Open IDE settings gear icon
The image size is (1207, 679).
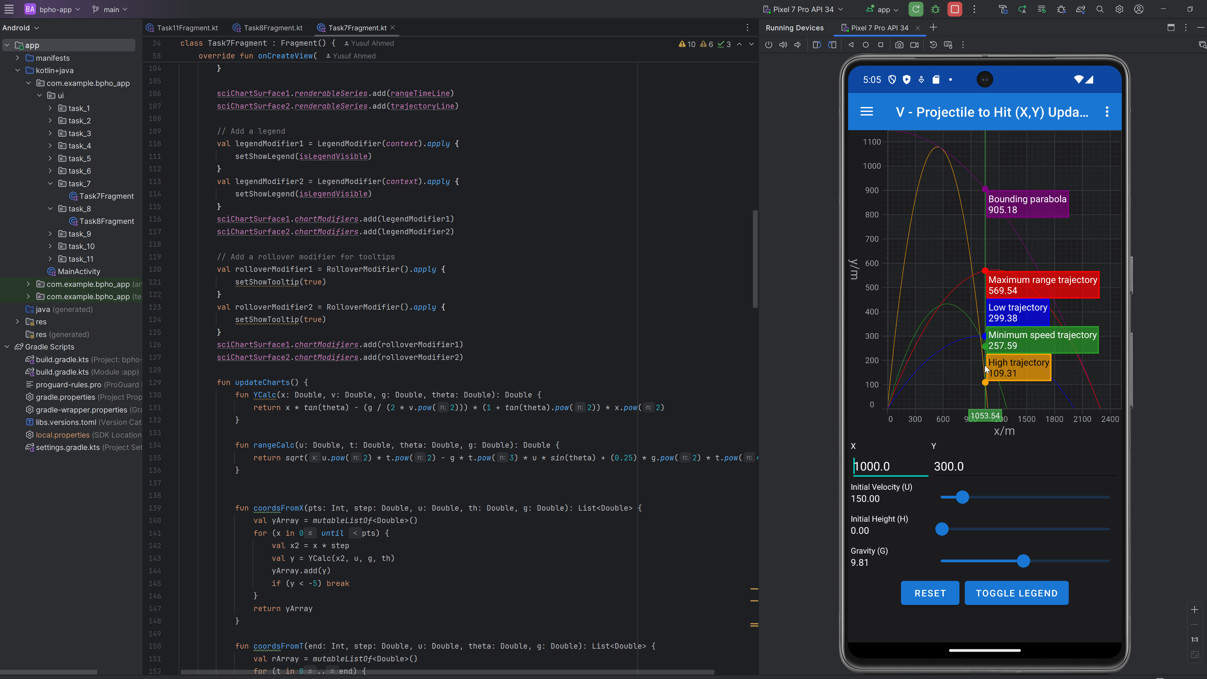coord(1119,9)
